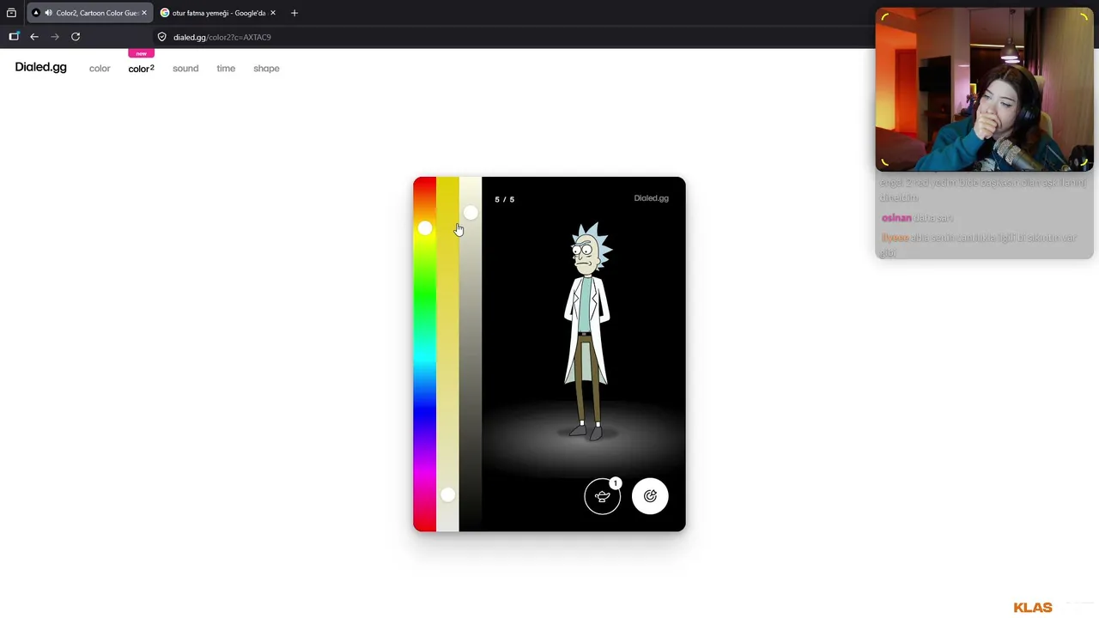The width and height of the screenshot is (1099, 618).
Task: Click the genie lamp hint button
Action: click(x=602, y=496)
